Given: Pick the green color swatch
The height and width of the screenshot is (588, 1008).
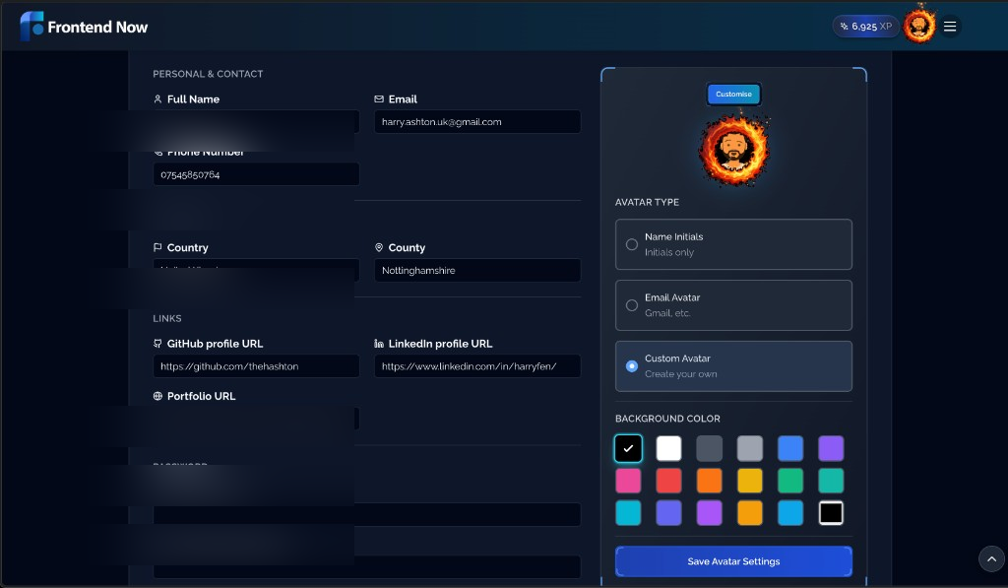Looking at the screenshot, I should (x=790, y=481).
